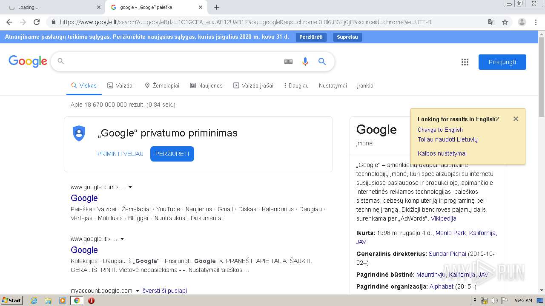Image resolution: width=545 pixels, height=306 pixels.
Task: Open Alphabet link
Action: click(441, 286)
